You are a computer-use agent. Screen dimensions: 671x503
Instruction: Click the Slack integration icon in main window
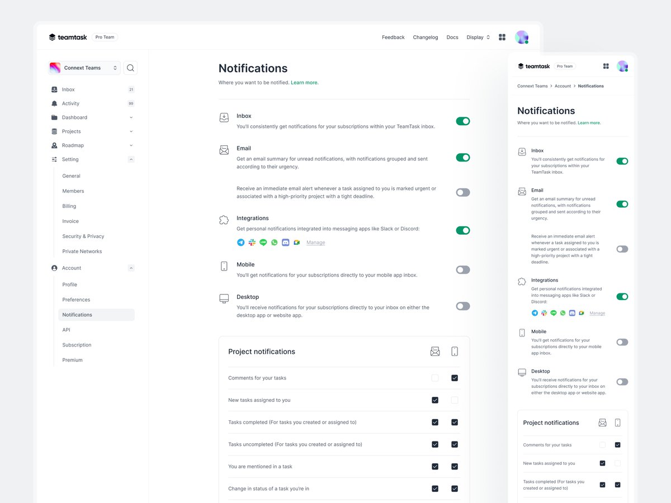pyautogui.click(x=252, y=243)
